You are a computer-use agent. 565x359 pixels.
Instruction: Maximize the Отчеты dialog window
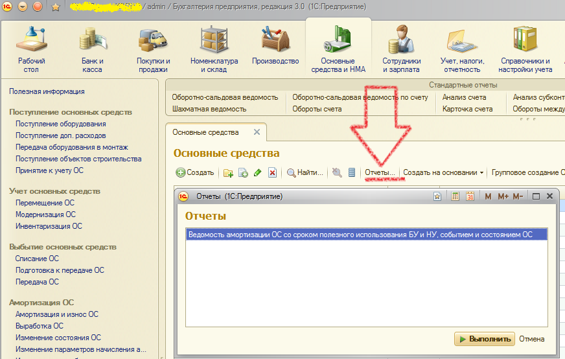pyautogui.click(x=536, y=196)
